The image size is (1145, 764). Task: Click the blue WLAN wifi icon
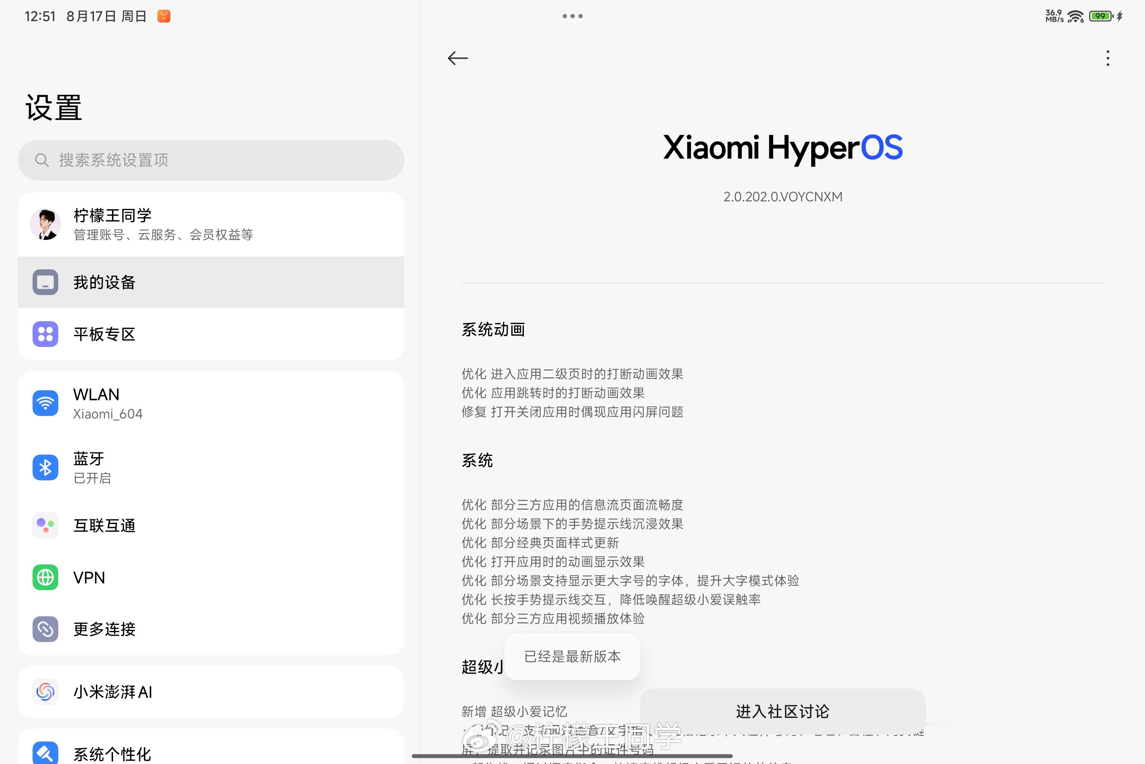coord(45,403)
